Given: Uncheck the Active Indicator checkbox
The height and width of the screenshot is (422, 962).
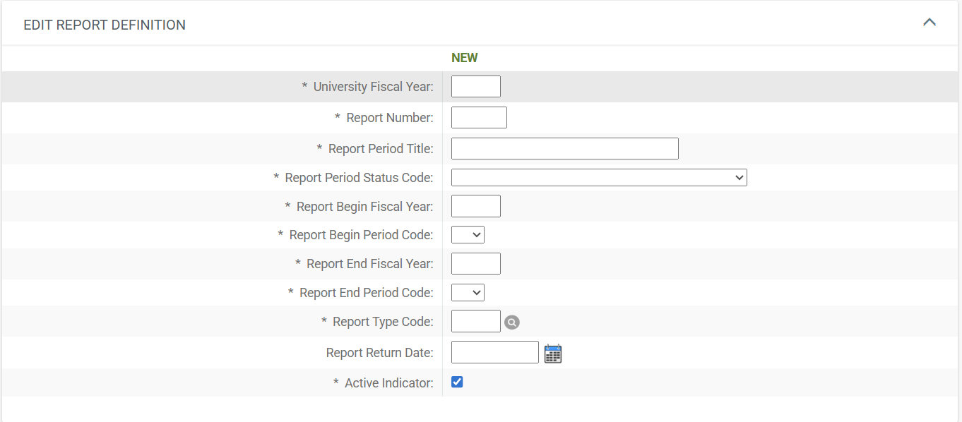Looking at the screenshot, I should 457,382.
